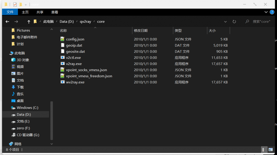Open the address bar history dropdown

coord(226,22)
